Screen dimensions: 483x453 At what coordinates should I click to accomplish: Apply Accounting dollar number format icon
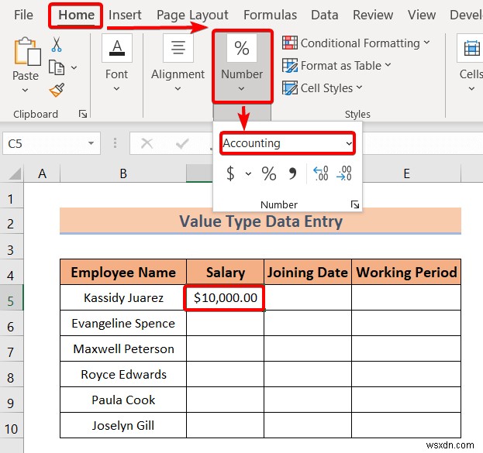pyautogui.click(x=230, y=173)
